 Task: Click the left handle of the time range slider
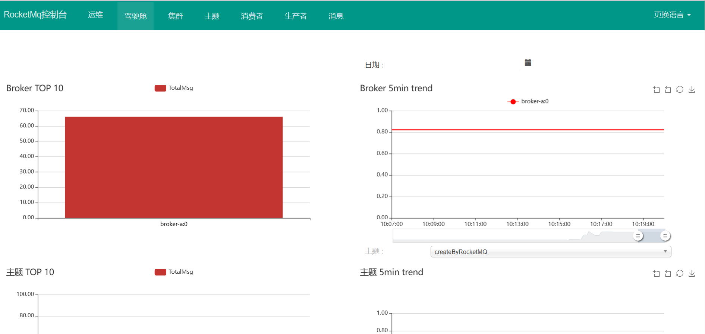click(638, 236)
